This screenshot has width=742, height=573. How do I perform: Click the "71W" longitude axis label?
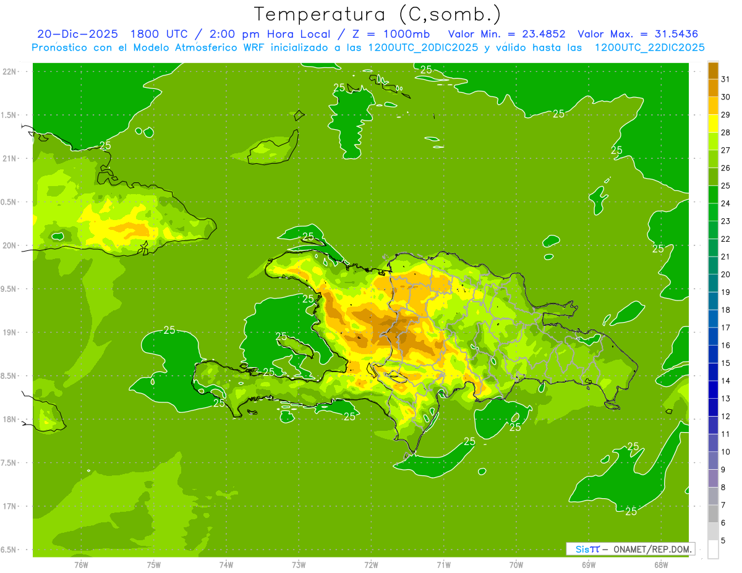443,565
